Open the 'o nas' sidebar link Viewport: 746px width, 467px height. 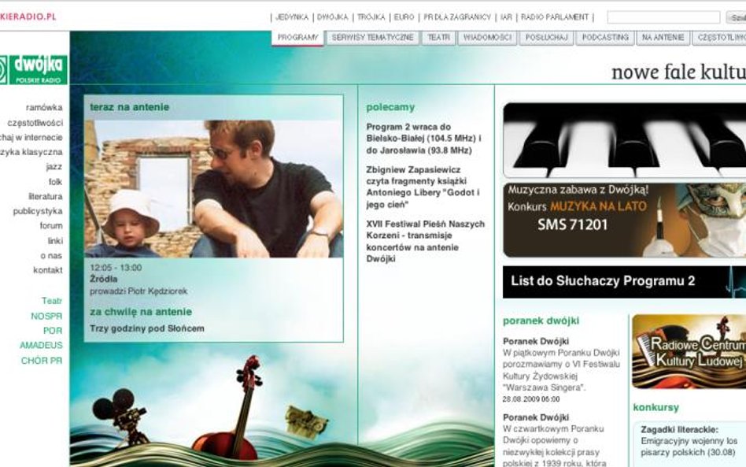coord(51,256)
